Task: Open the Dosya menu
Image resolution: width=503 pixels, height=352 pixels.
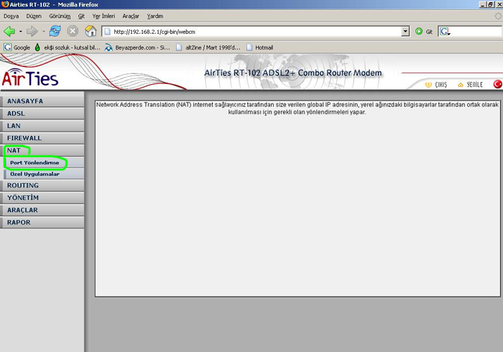Action: coord(11,16)
